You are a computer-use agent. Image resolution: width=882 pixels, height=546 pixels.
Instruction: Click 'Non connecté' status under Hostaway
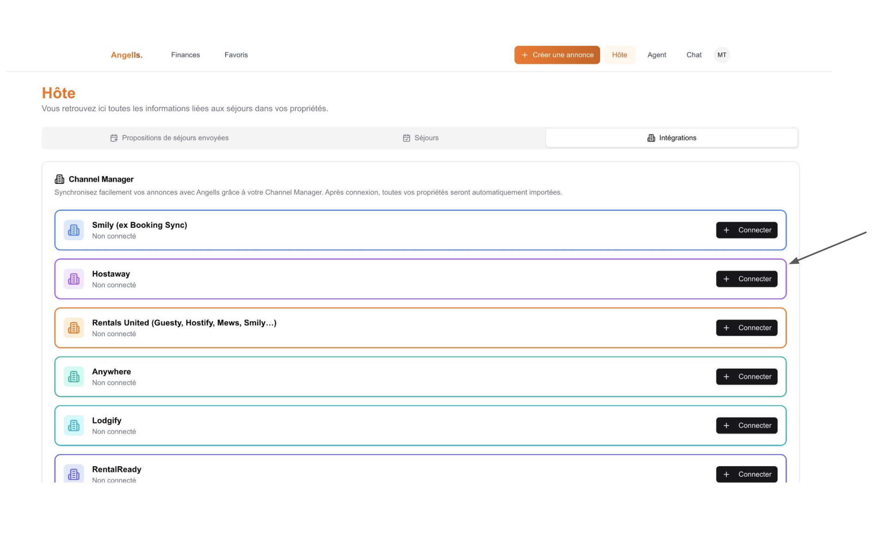tap(114, 285)
